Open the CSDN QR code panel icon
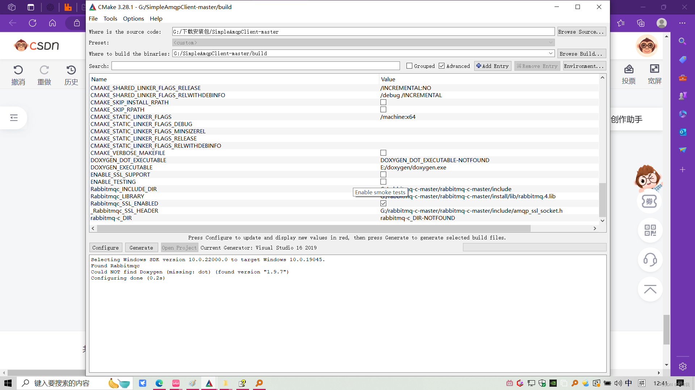The height and width of the screenshot is (390, 695). [x=650, y=230]
